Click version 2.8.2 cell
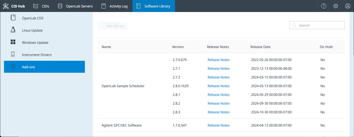The height and width of the screenshot is (137, 354). 176,103
